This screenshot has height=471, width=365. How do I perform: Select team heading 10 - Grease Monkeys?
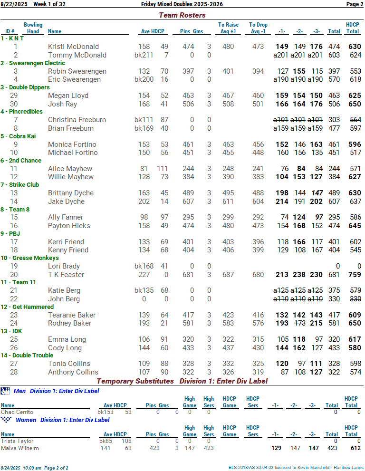pos(30,258)
